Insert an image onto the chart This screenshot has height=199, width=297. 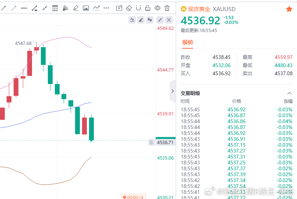(x=86, y=8)
